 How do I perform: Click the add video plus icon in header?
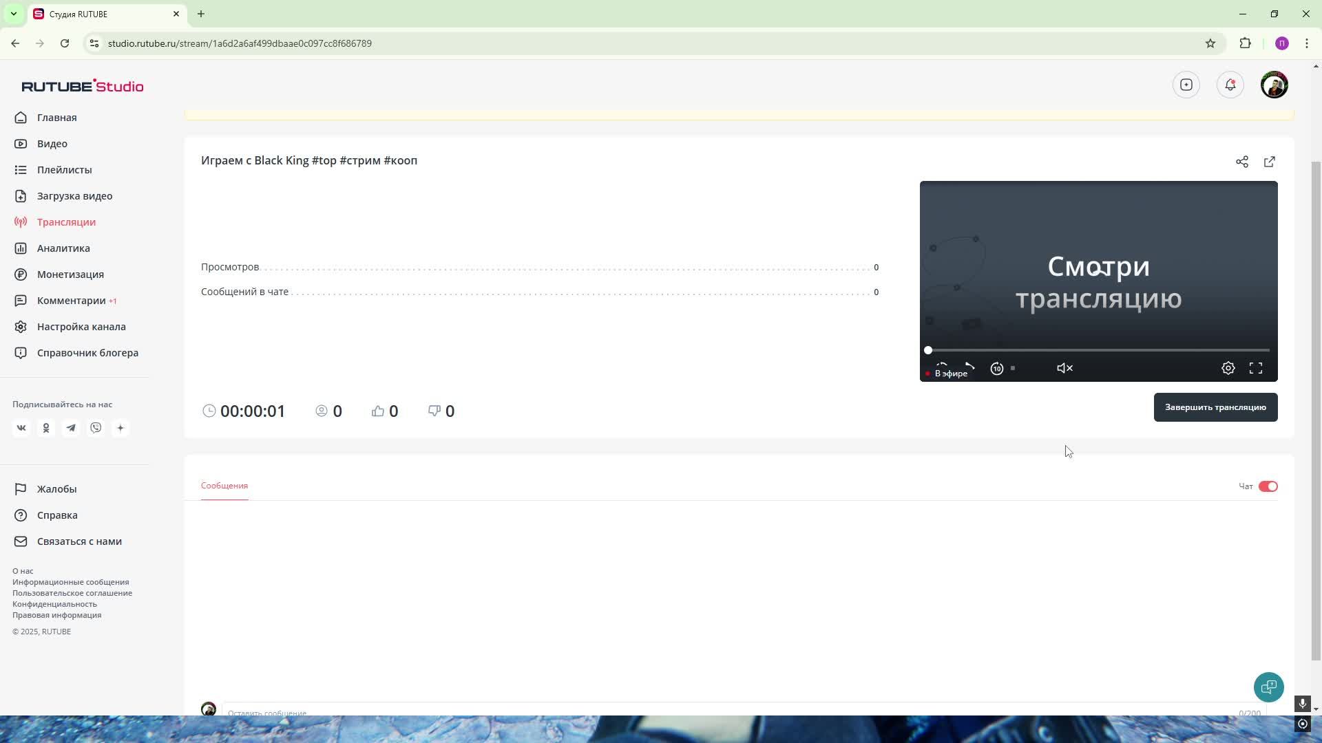1186,85
